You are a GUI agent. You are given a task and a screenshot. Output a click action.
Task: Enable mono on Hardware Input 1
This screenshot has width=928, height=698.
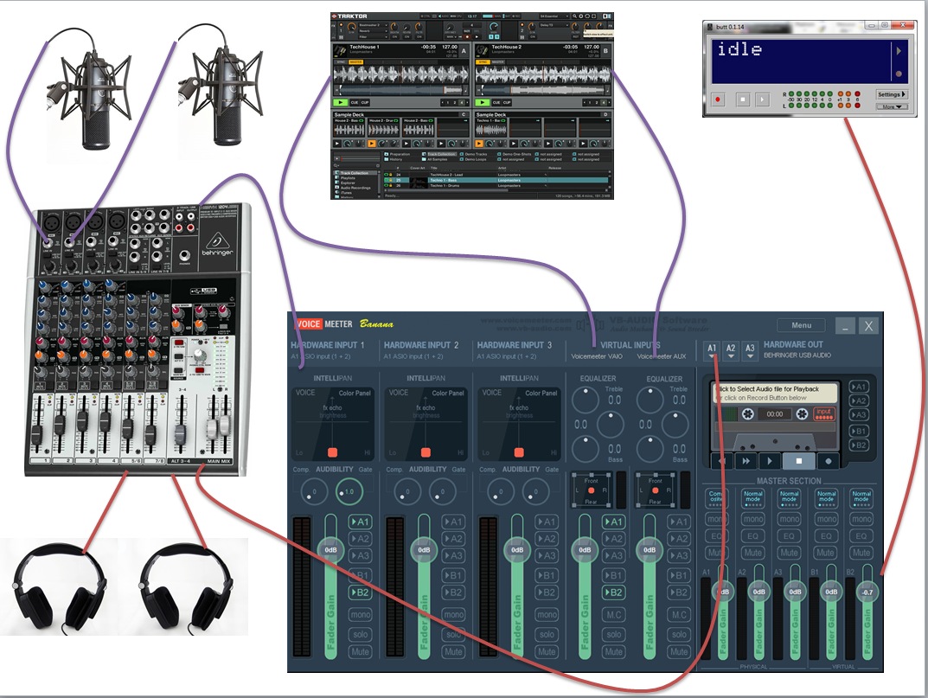click(361, 614)
